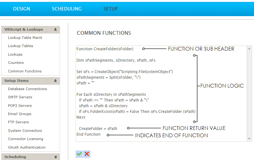254x160 pixels.
Task: Open the Lookups page
Action: (15, 54)
